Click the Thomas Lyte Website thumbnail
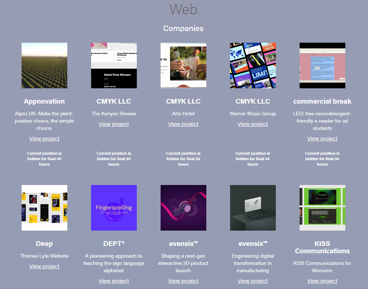368x289 pixels. (44, 208)
